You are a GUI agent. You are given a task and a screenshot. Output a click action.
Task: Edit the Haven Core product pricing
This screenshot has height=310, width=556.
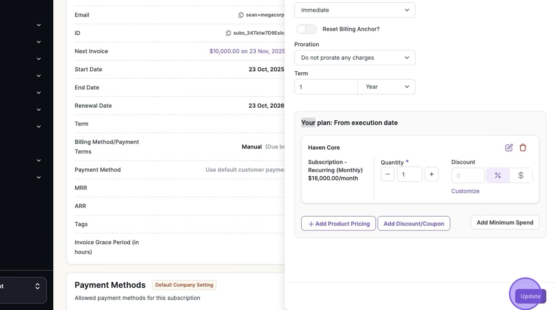[x=509, y=148]
